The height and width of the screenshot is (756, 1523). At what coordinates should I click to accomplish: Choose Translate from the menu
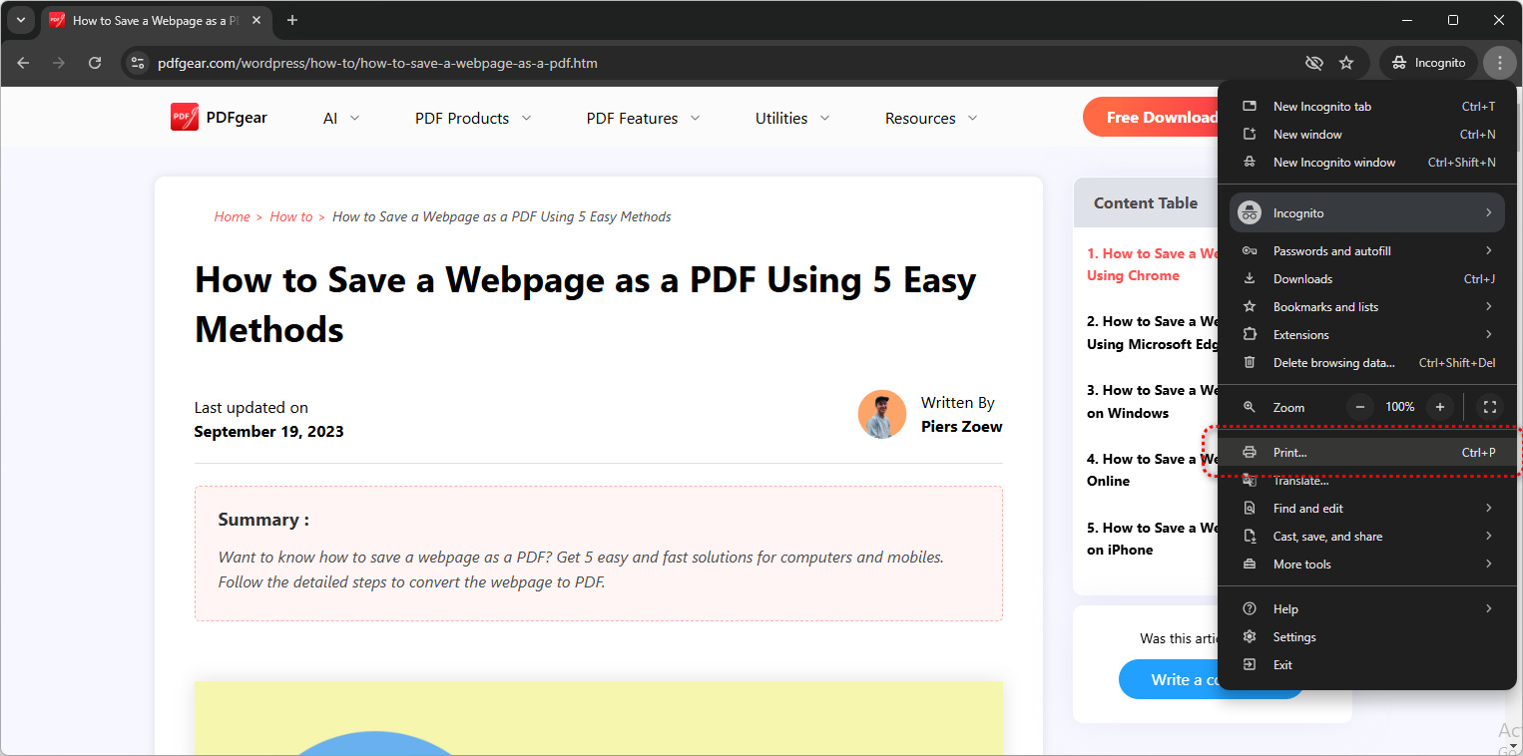tap(1367, 481)
